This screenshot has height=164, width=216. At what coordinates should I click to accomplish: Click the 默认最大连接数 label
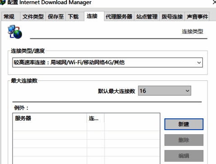tap(116, 91)
